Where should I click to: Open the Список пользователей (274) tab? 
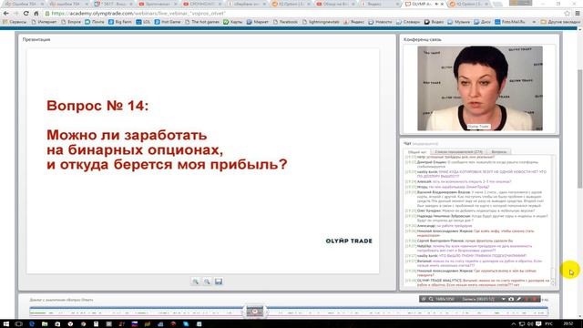[458, 152]
